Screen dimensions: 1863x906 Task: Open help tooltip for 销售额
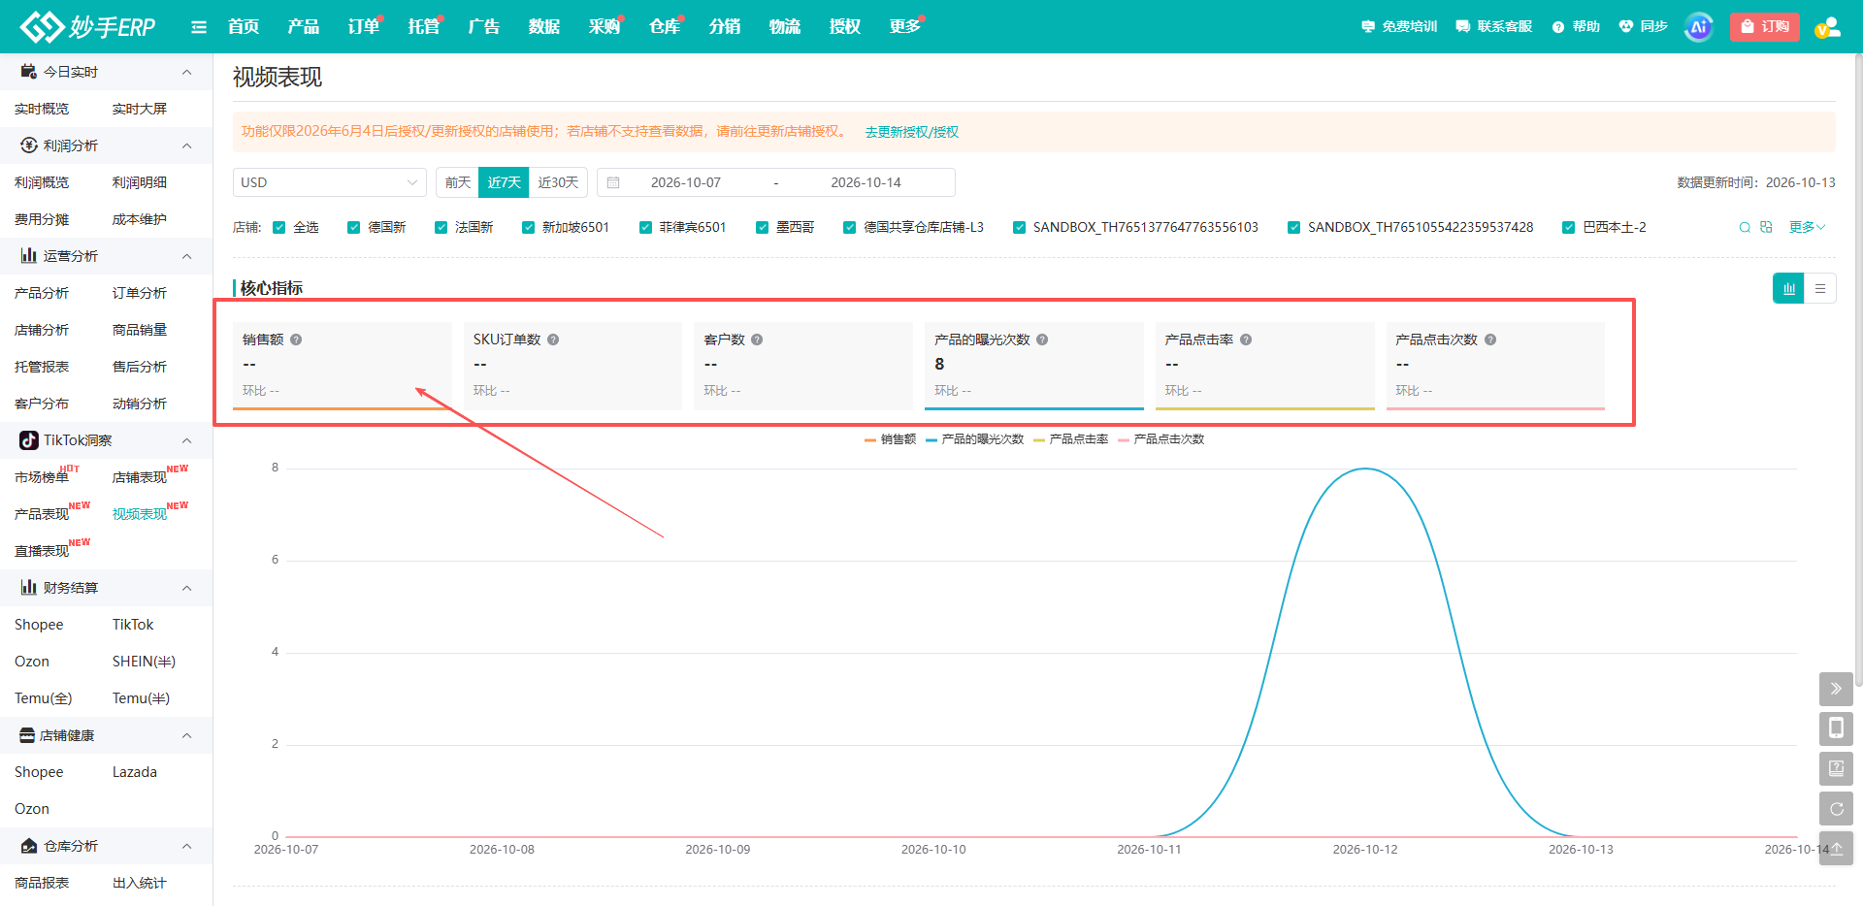point(296,340)
